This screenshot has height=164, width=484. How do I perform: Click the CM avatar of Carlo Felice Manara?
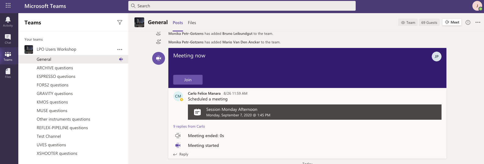click(178, 96)
